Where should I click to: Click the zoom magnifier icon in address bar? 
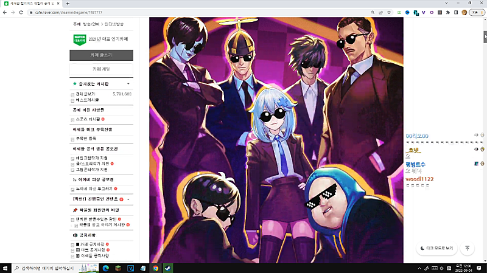click(373, 12)
